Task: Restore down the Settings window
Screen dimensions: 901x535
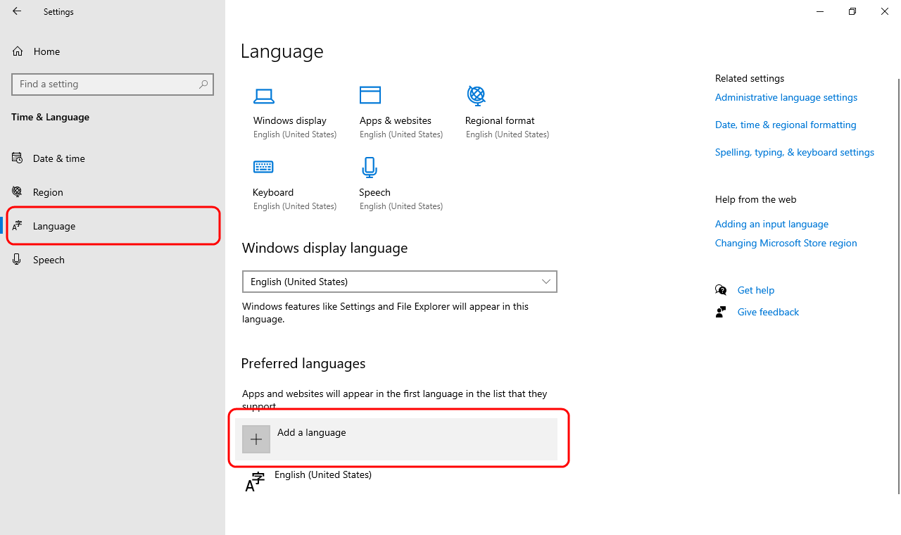Action: (852, 11)
